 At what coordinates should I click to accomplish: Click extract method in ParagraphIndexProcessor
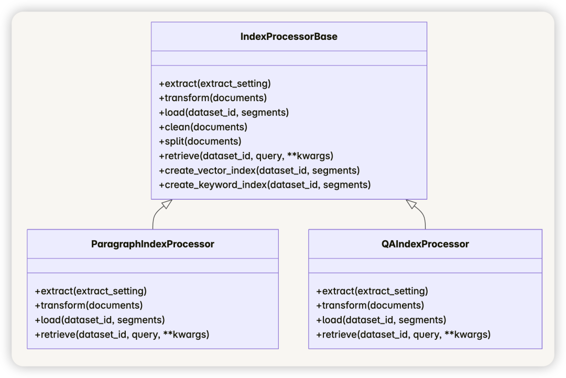(90, 291)
